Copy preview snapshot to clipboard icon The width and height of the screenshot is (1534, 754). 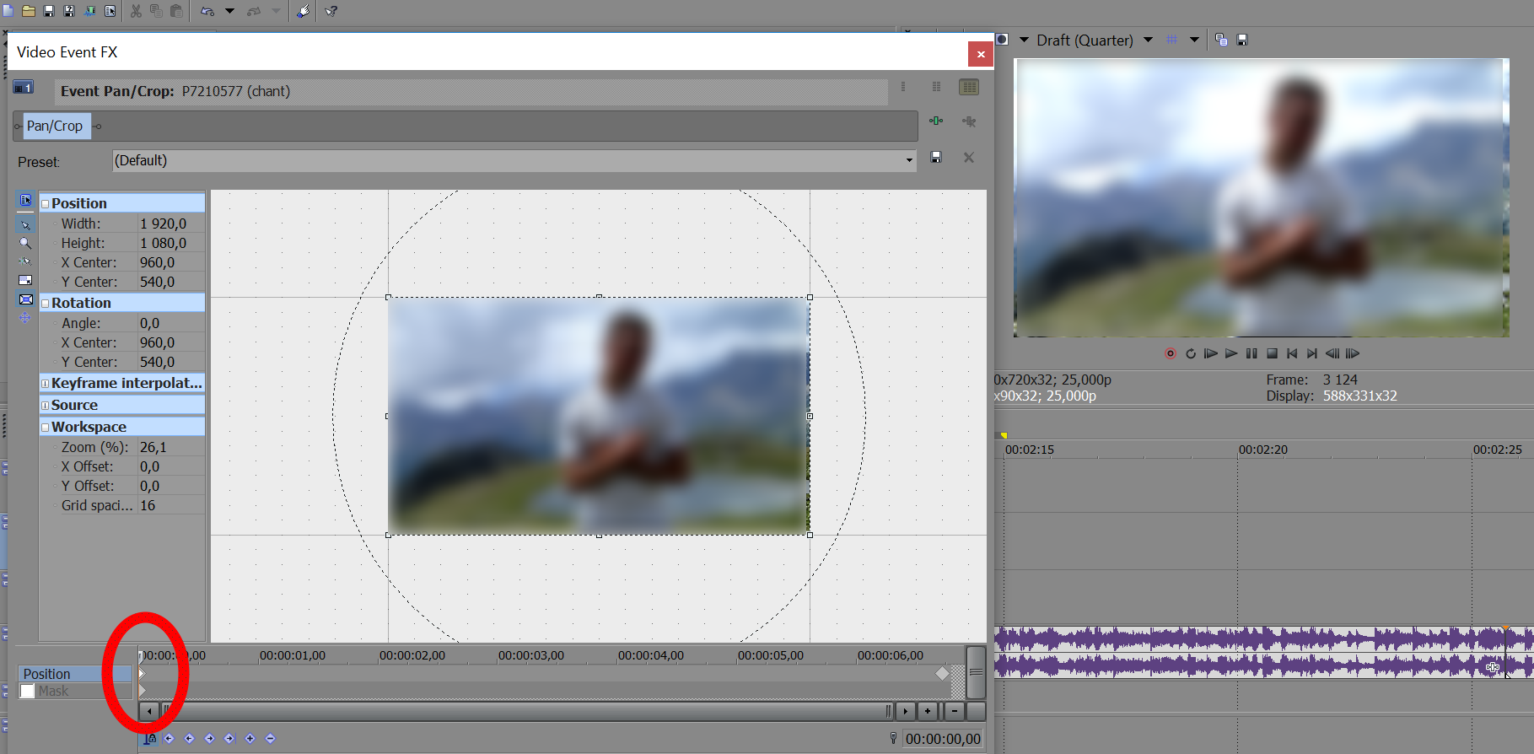1221,40
